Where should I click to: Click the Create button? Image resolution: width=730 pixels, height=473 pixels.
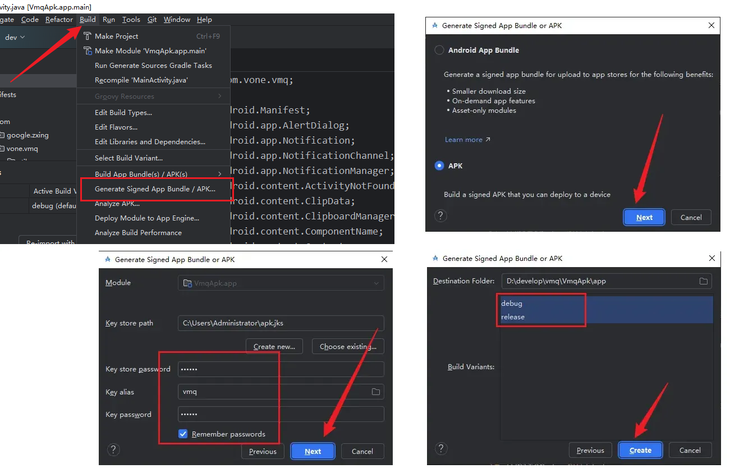click(640, 450)
